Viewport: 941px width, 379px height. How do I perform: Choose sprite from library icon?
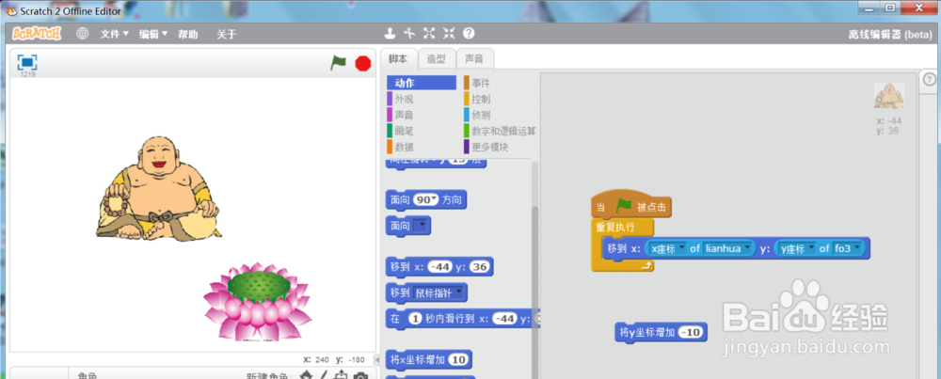(x=306, y=375)
